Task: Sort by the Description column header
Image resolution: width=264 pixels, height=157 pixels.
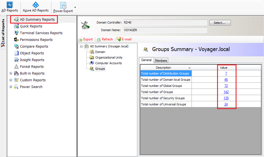Action: [166, 68]
